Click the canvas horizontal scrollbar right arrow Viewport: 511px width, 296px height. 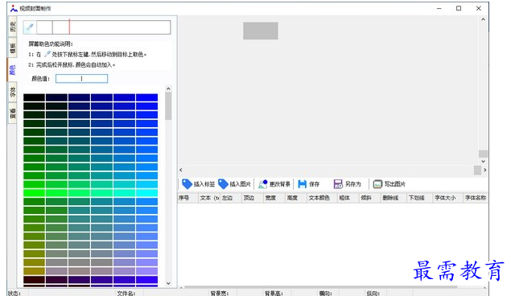pyautogui.click(x=485, y=170)
